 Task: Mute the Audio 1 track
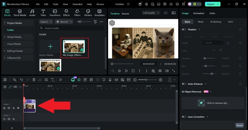pyautogui.click(x=9, y=119)
